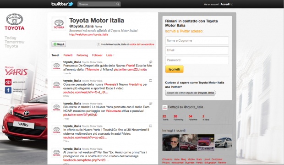Click the avatar beside the Avensis tweet
Image resolution: width=284 pixels, height=165 pixels.
(x=56, y=85)
